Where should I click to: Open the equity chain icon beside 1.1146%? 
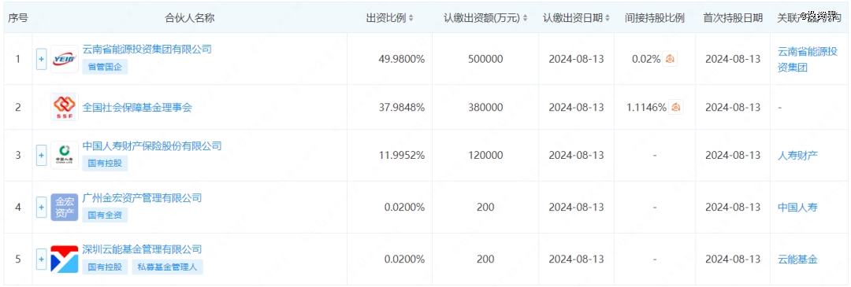point(676,107)
